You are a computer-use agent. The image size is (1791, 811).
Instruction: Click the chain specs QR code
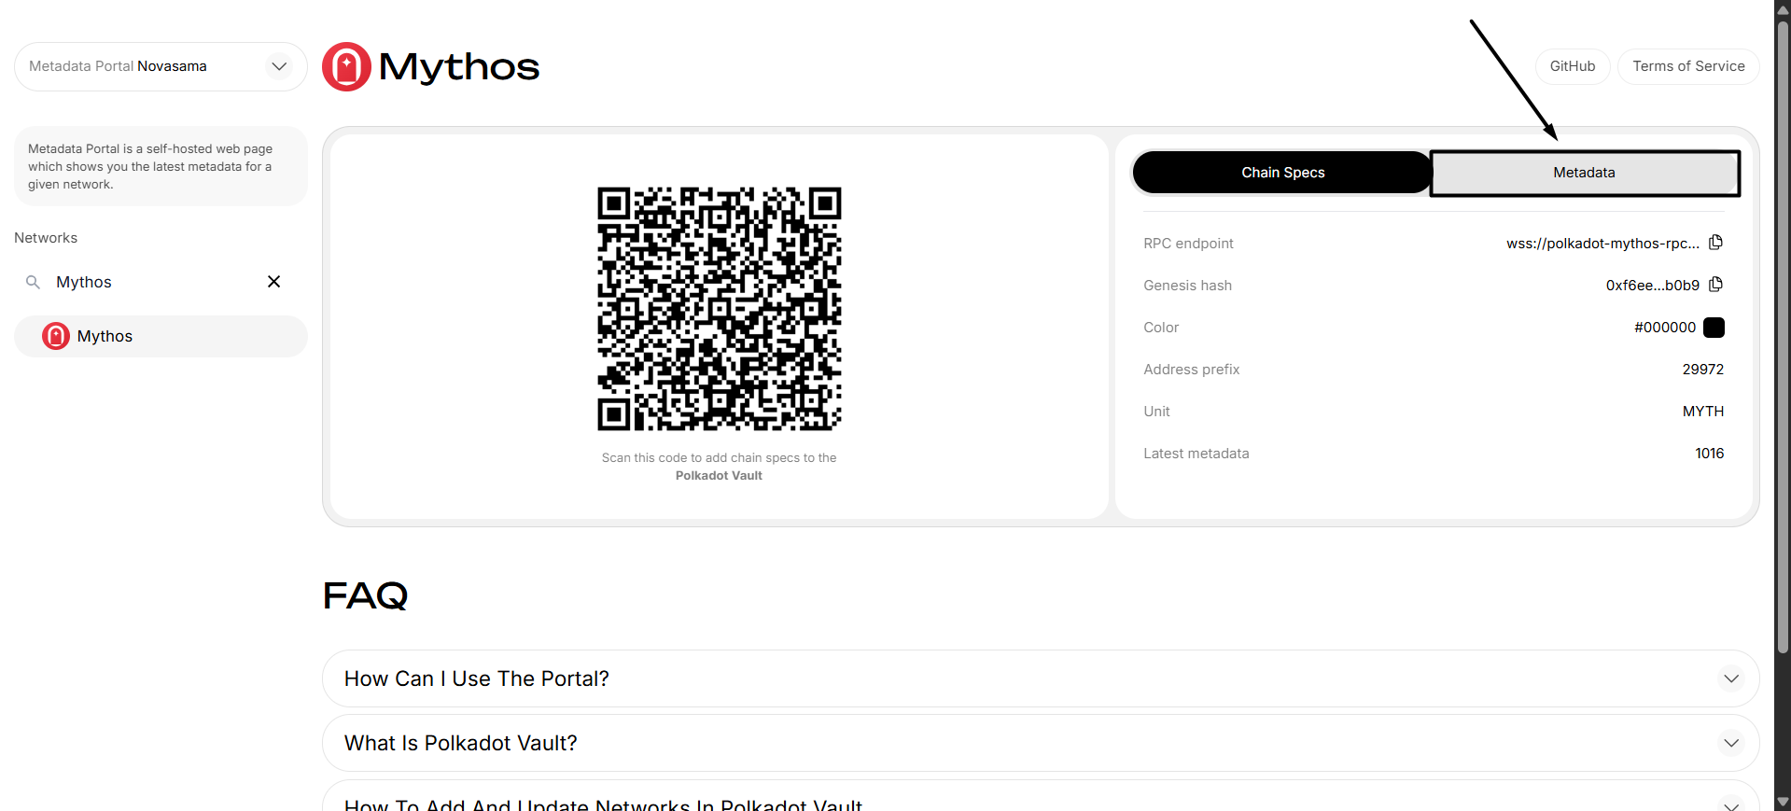tap(719, 309)
